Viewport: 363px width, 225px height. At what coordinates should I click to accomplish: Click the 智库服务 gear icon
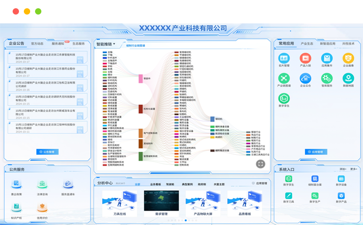327,78
